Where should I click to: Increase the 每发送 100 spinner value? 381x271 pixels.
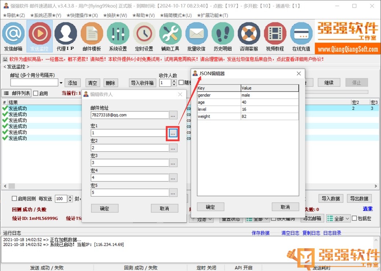[70, 197]
